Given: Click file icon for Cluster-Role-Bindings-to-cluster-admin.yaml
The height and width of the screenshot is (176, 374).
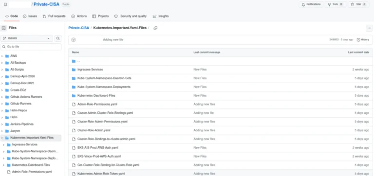Looking at the screenshot, I should click(x=74, y=139).
